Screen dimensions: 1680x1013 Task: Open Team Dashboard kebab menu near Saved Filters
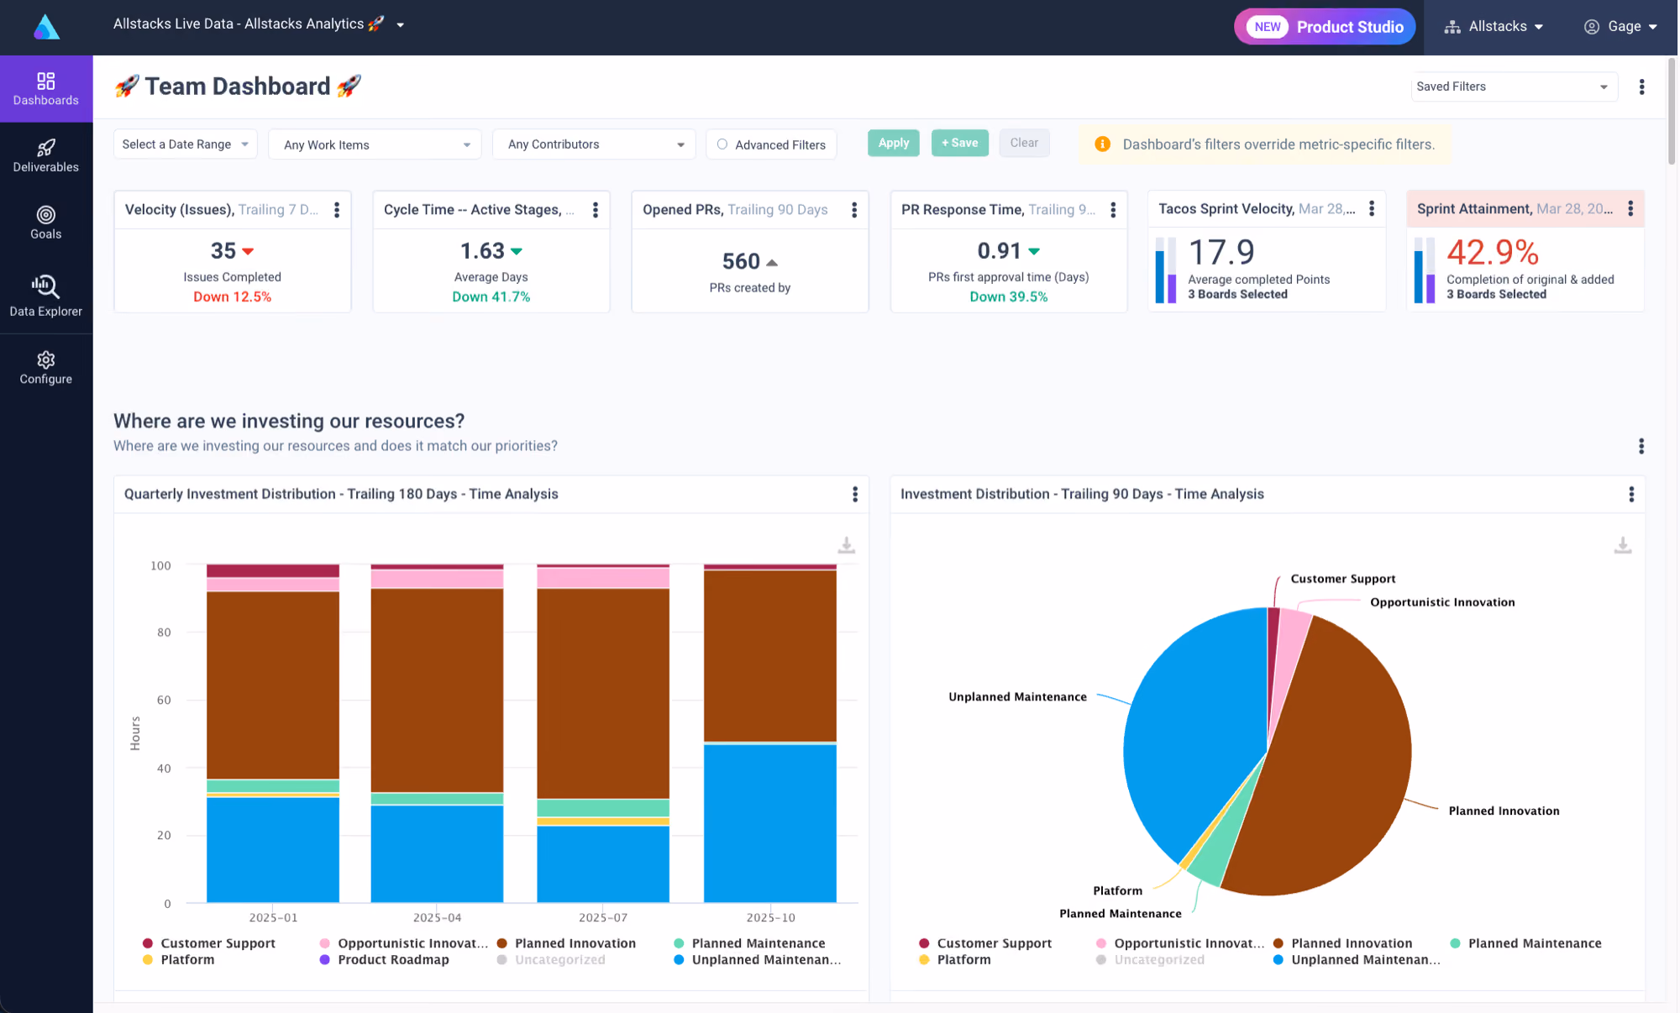pos(1641,87)
